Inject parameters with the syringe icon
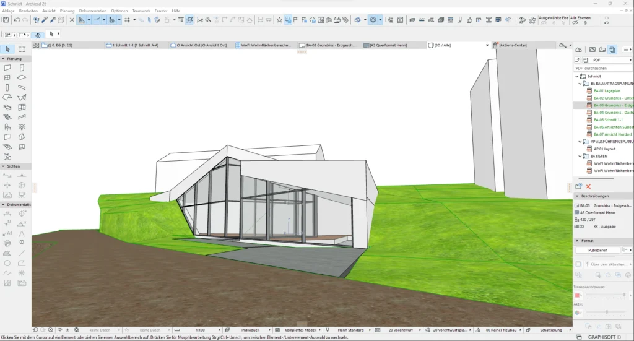 [x=53, y=20]
